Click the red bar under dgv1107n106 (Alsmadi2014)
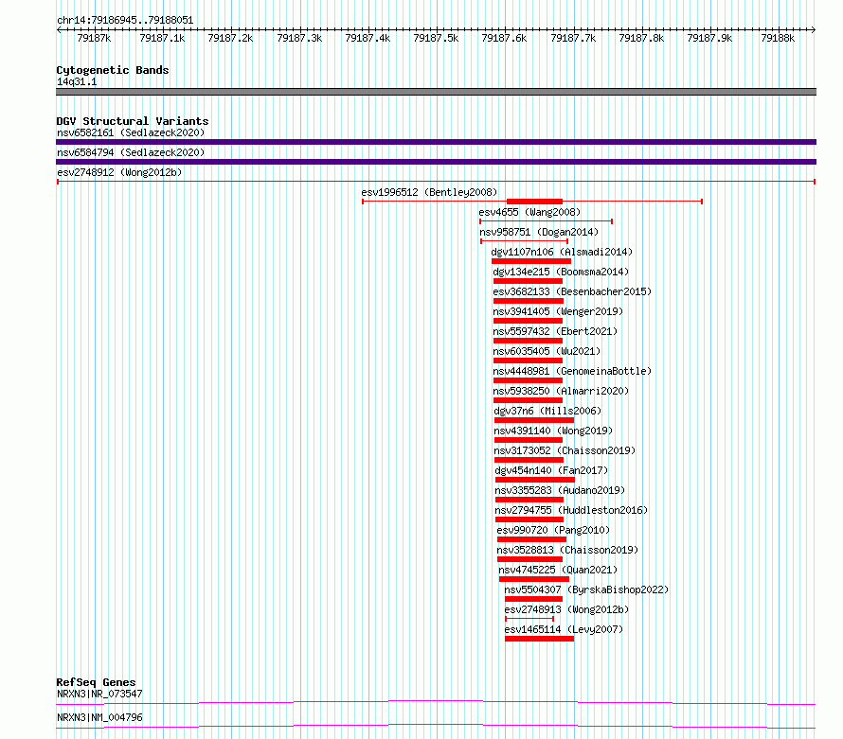 coord(531,261)
